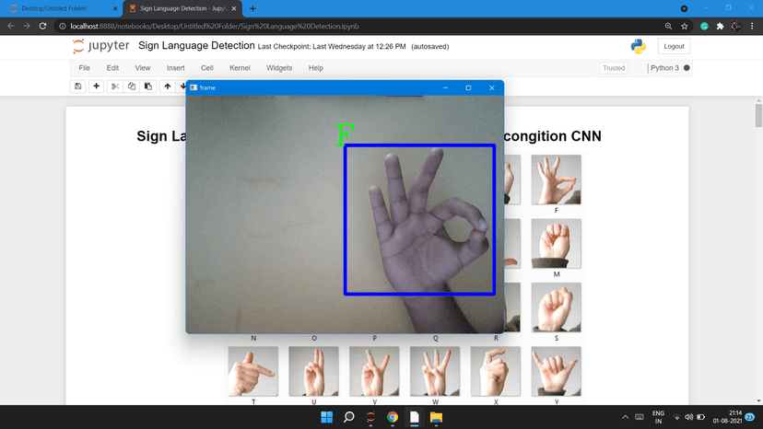
Task: Open browser zoom magnifier icon
Action: tap(668, 27)
